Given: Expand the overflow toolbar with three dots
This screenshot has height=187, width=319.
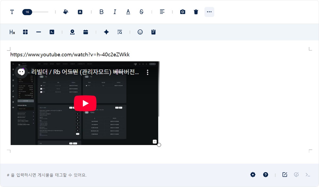Looking at the screenshot, I should pos(209,12).
